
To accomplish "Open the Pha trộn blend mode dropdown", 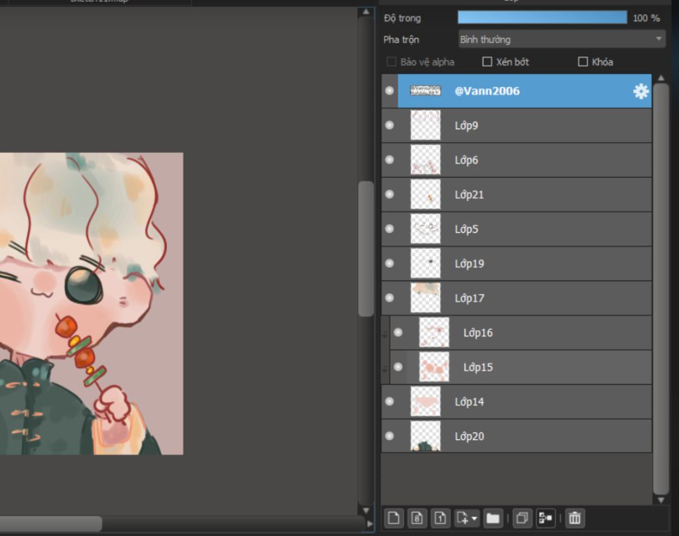I will pos(562,39).
